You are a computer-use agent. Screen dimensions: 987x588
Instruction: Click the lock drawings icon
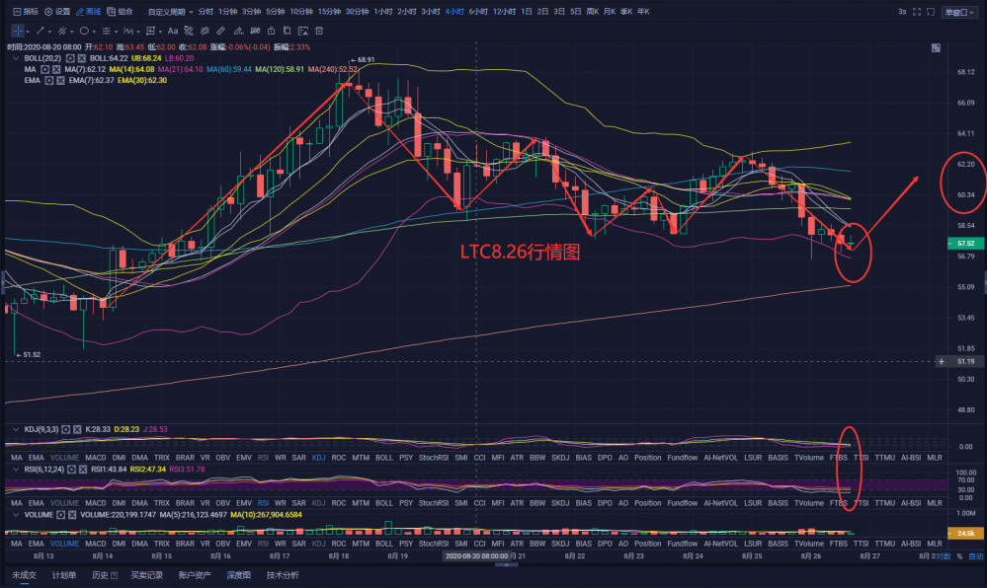pos(272,31)
